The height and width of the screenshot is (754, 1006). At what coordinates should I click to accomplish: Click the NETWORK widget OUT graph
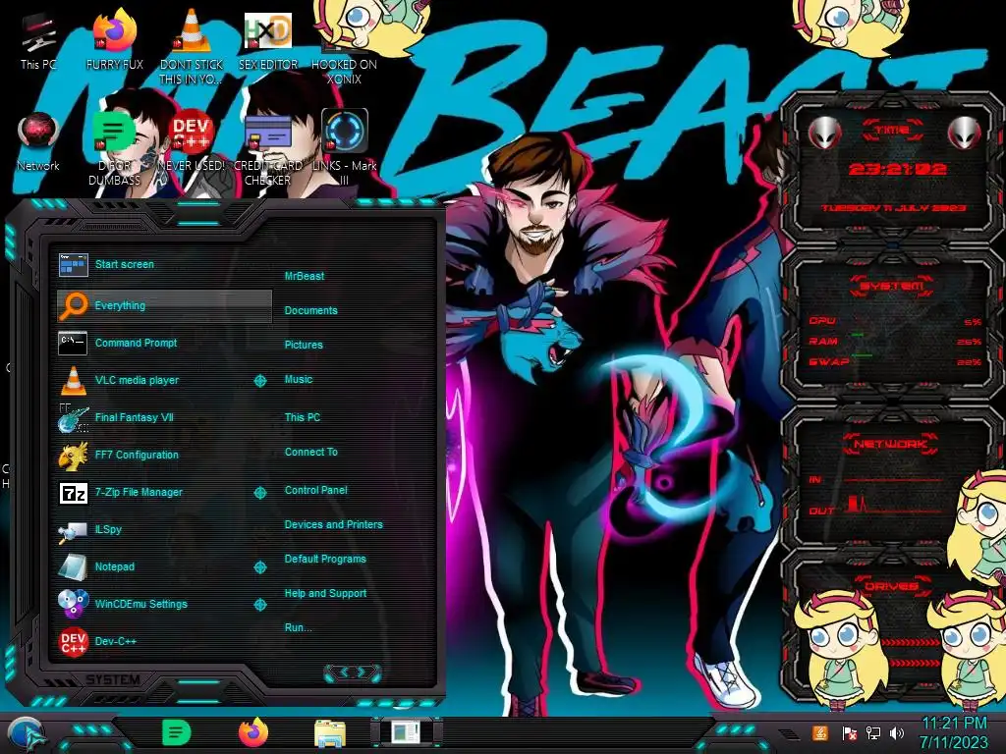[x=894, y=505]
